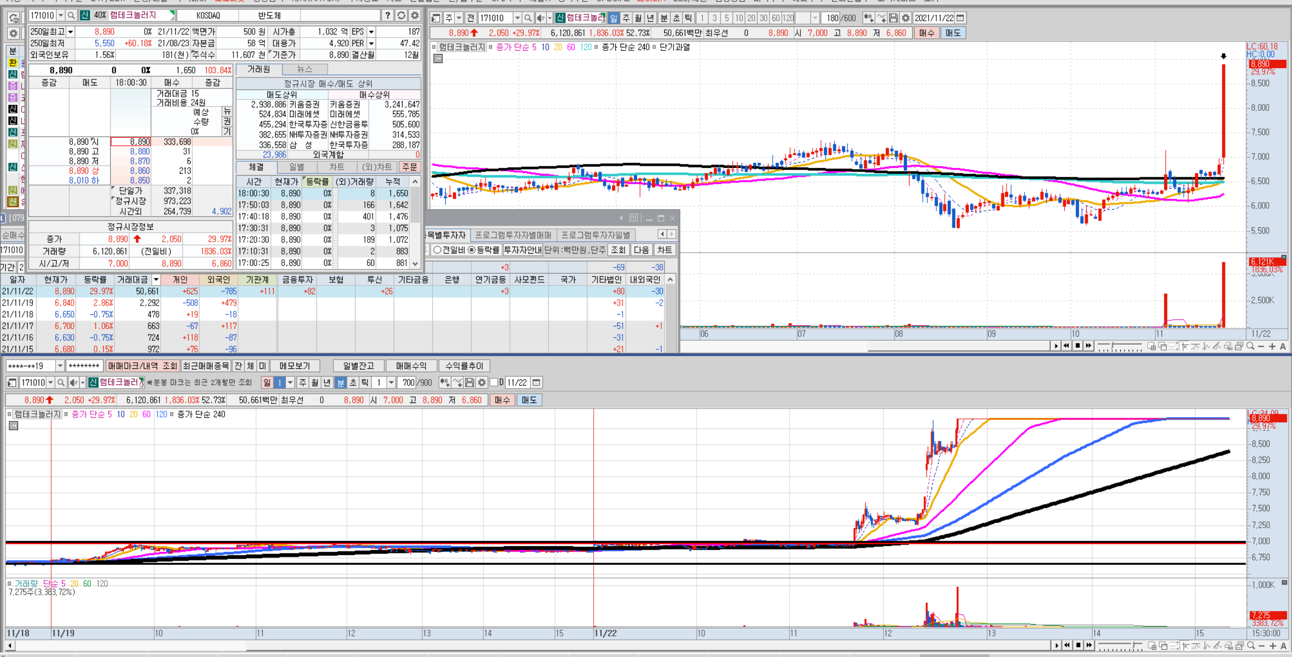Open the 프로그램투자자일별 tab
Image resolution: width=1292 pixels, height=657 pixels.
pos(596,235)
